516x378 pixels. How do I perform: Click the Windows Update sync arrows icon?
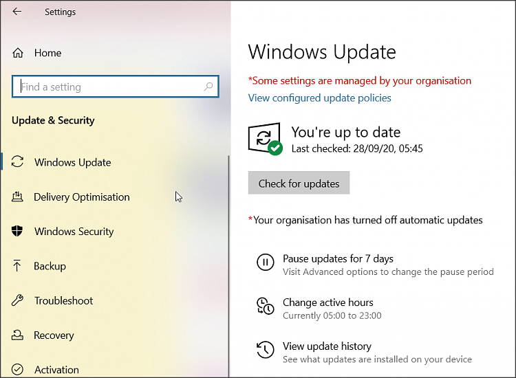tap(17, 162)
